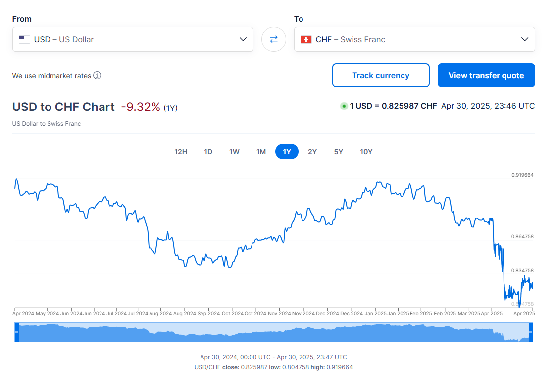Image resolution: width=554 pixels, height=381 pixels.
Task: Click the midmarket rates info icon
Action: (97, 76)
